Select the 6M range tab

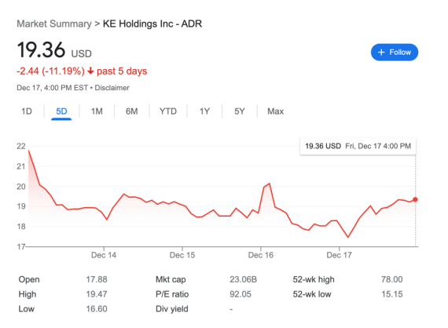click(x=132, y=111)
